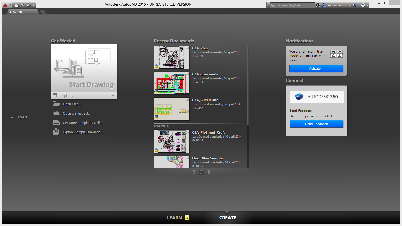Screen dimensions: 402x226
Task: Expand the search box arrow toggle
Action: tap(268, 5)
